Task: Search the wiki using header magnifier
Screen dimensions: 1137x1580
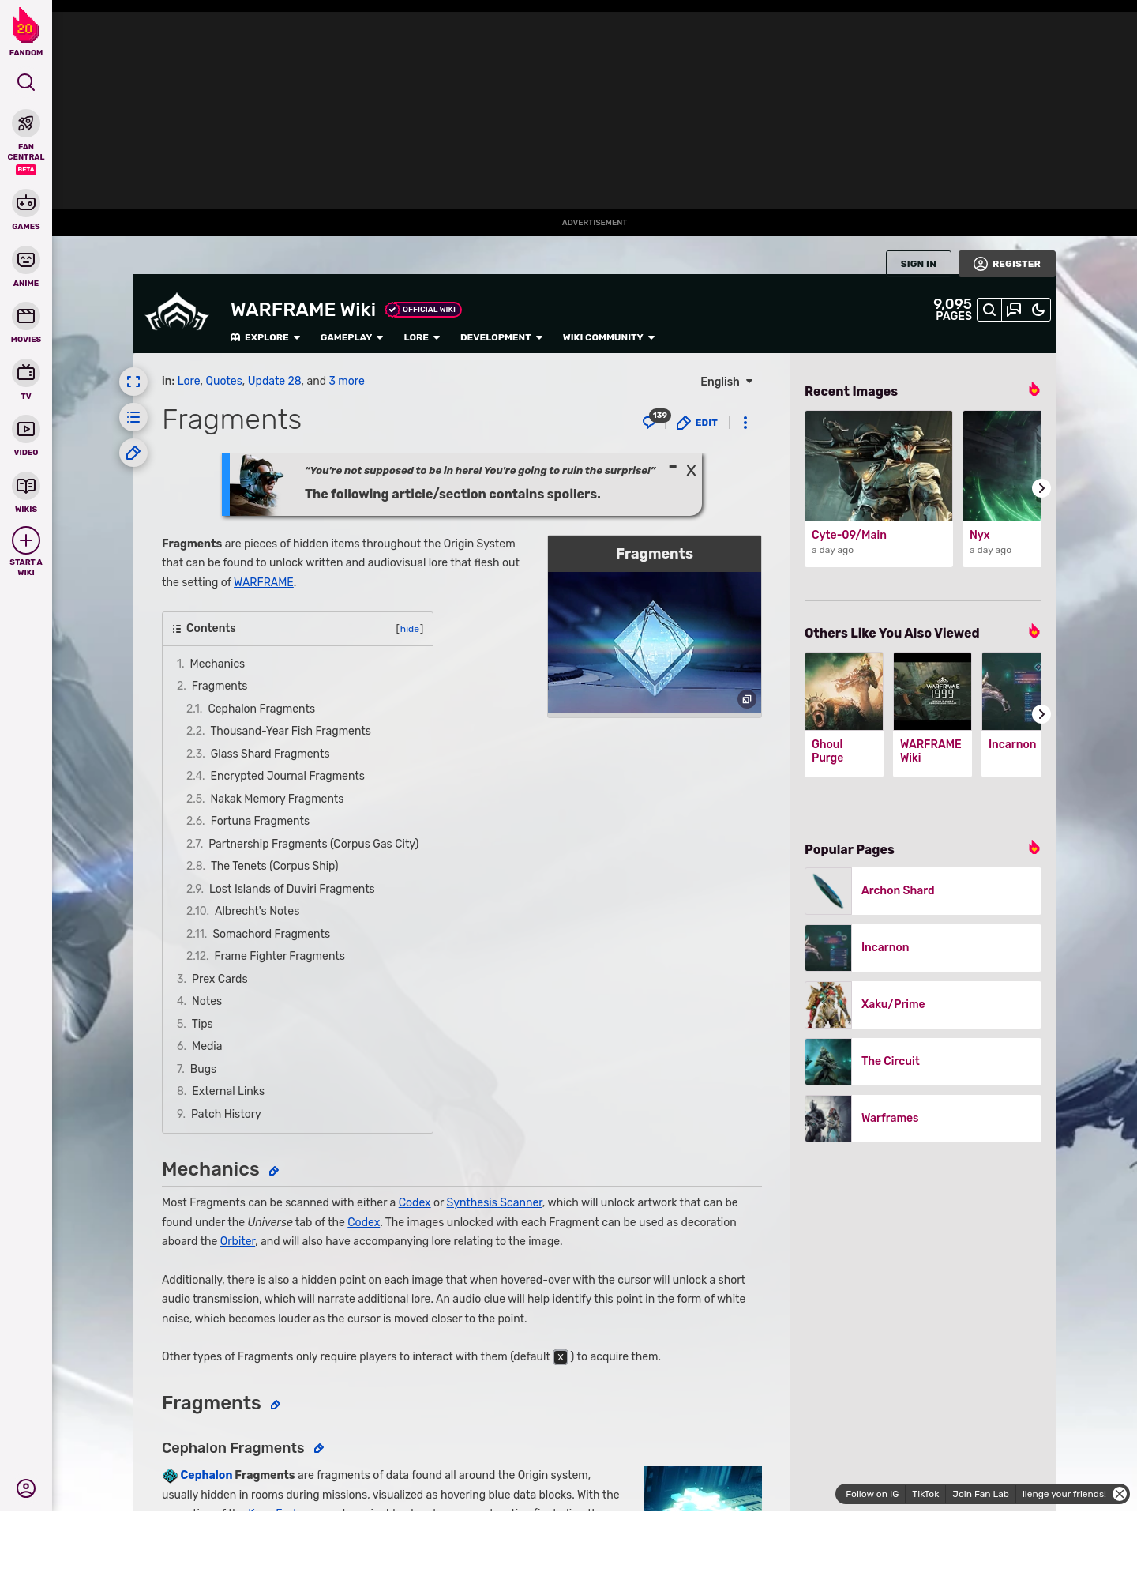Action: coord(989,310)
